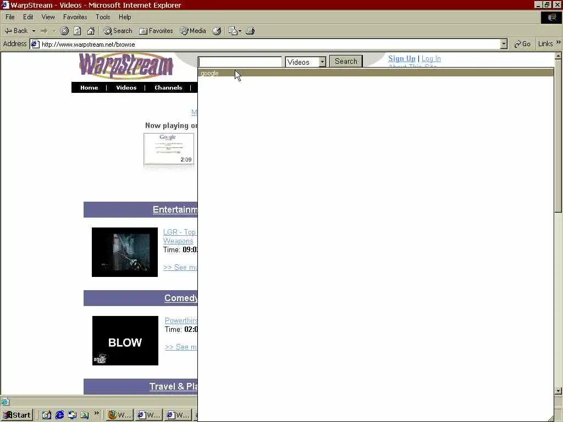
Task: Open the Back history dropdown arrow
Action: click(34, 31)
